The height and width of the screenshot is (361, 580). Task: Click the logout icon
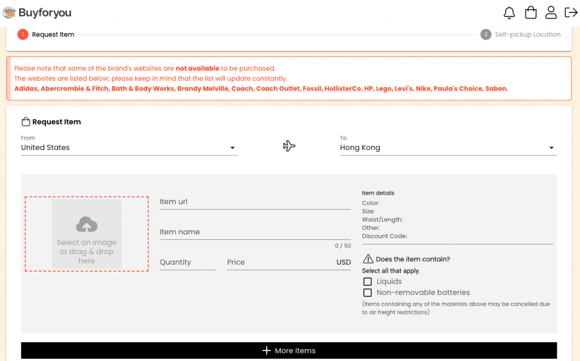point(570,12)
